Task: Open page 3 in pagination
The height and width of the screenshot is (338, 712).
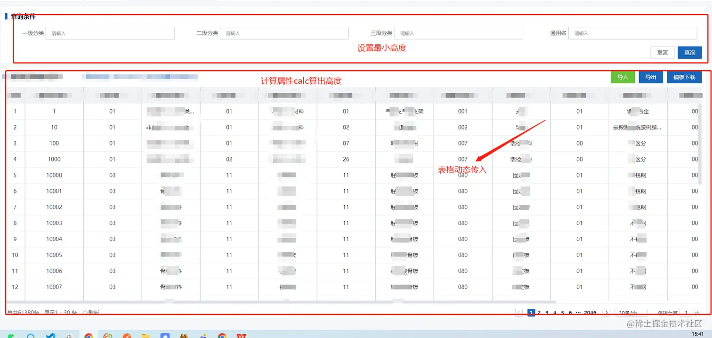Action: (547, 313)
